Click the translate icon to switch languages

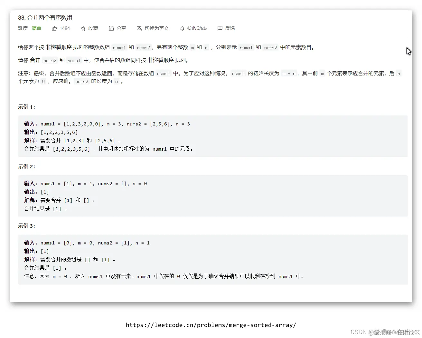point(139,28)
